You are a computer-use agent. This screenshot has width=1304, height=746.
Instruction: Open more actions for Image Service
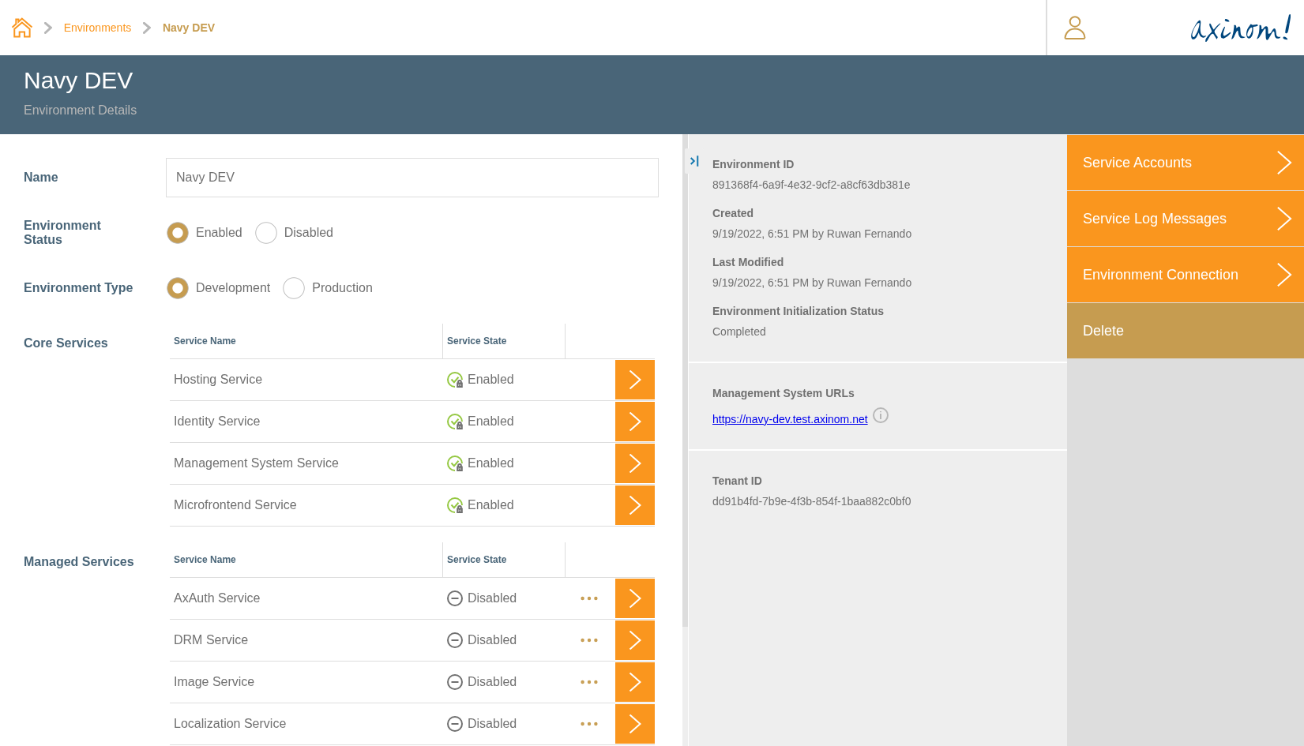[x=589, y=682]
